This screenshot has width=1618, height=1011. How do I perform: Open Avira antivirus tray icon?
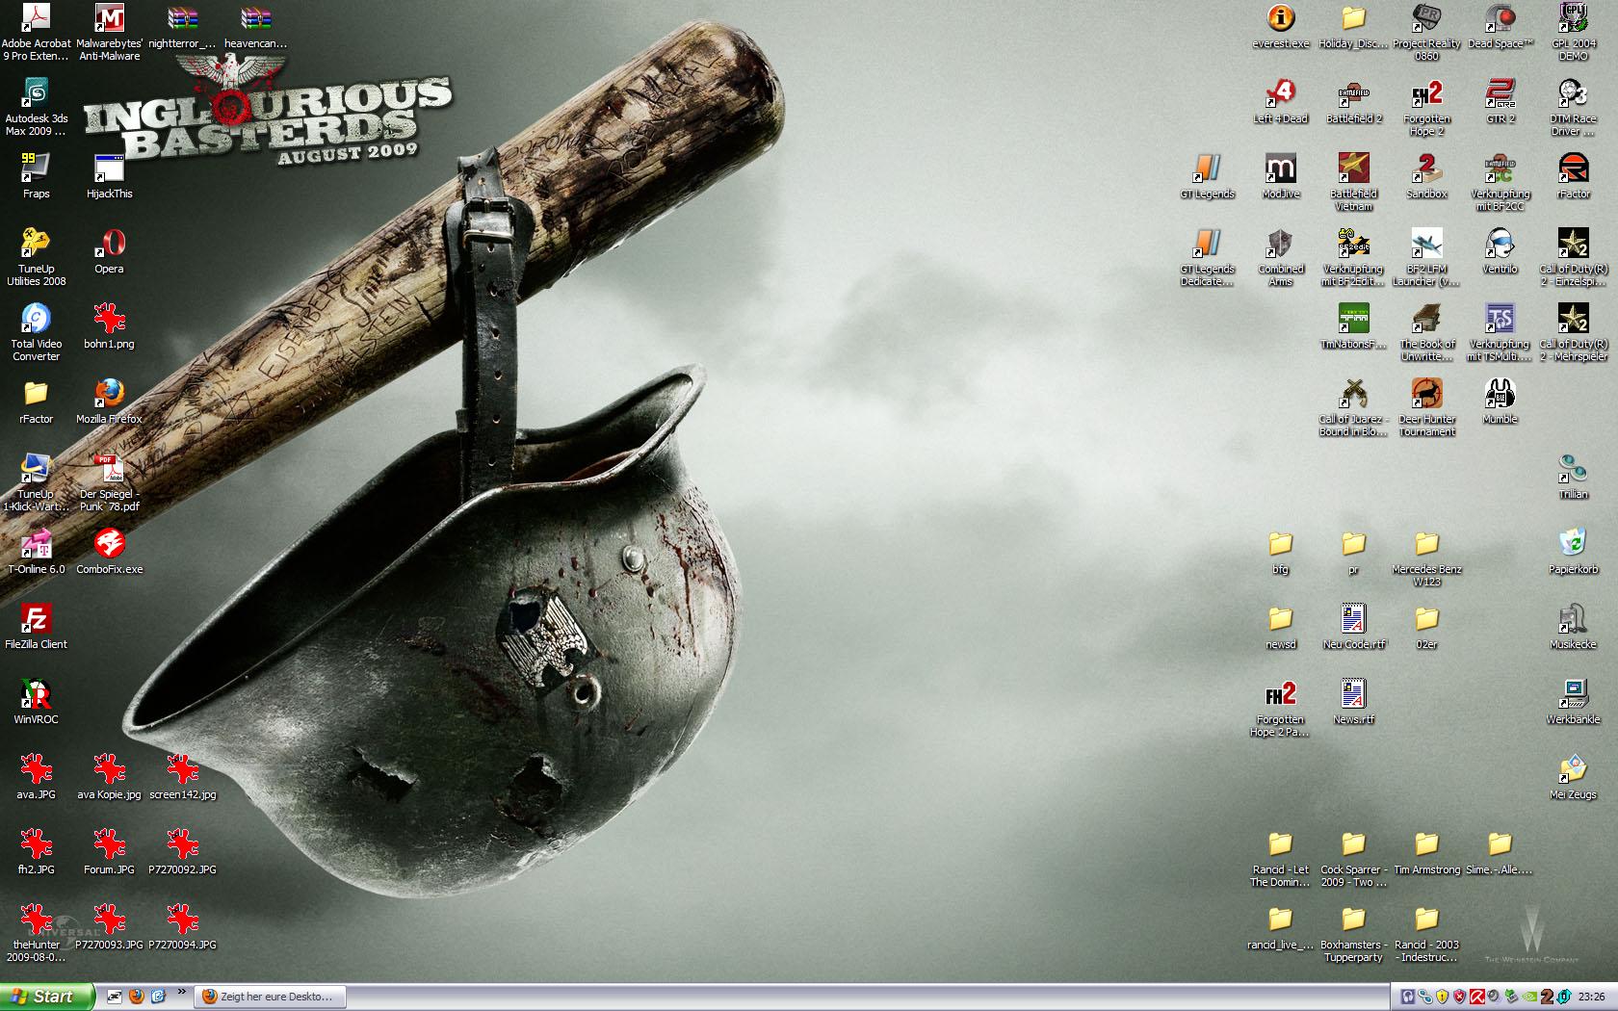(1475, 997)
